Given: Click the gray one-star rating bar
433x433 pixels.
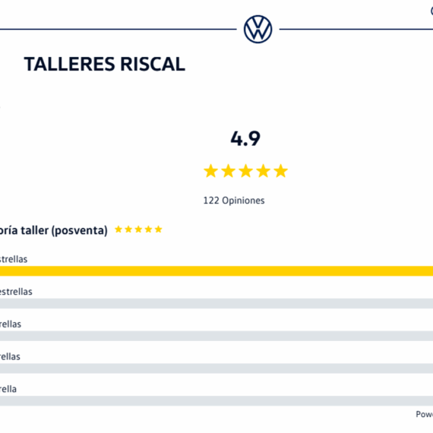Looking at the screenshot, I should pos(216,400).
